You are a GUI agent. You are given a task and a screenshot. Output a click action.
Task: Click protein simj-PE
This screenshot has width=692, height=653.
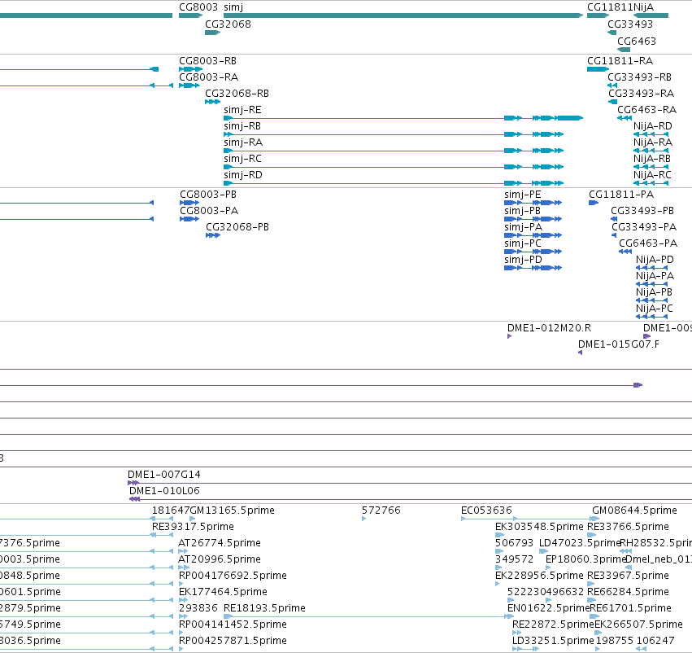click(523, 195)
